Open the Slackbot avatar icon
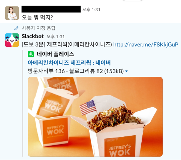Viewport: 181px width, 160px height. 12,40
